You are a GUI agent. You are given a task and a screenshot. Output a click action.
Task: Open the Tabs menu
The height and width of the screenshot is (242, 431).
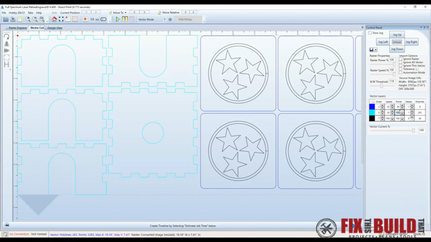pos(30,13)
